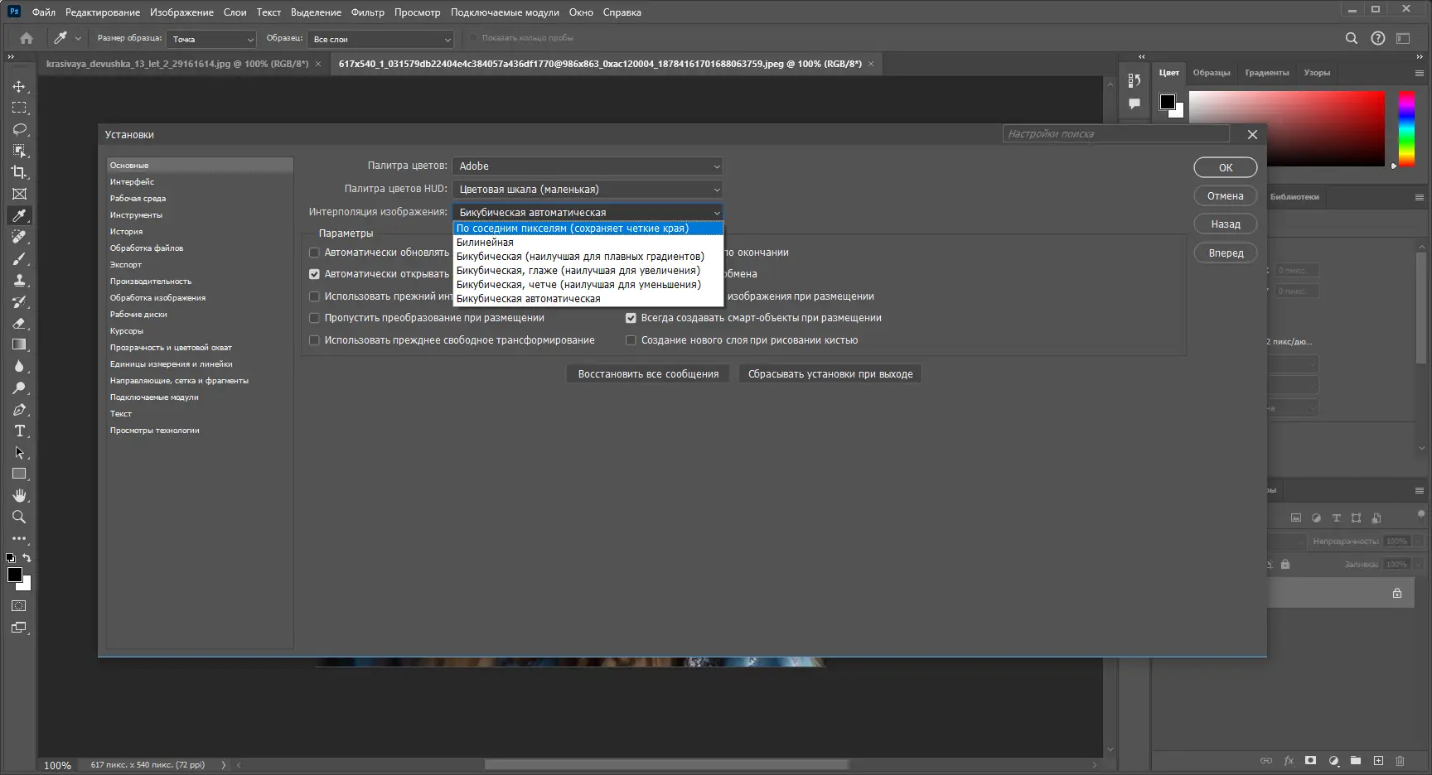This screenshot has width=1432, height=775.
Task: Click 'Сбрасывать установки при выходе' button
Action: pos(830,374)
